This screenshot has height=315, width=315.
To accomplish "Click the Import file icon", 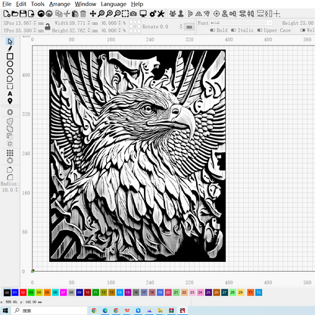I will (31, 14).
